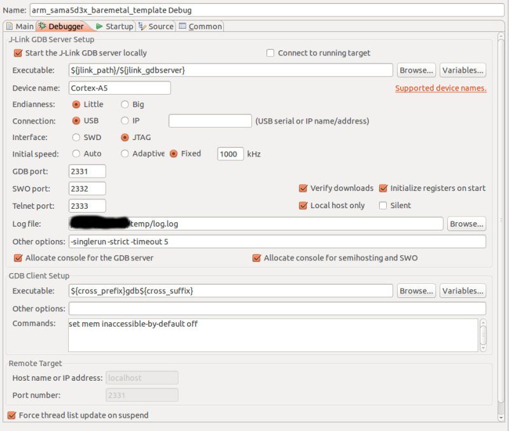Screen dimensions: 509x431
Task: Click the SWO port field
Action: [87, 188]
